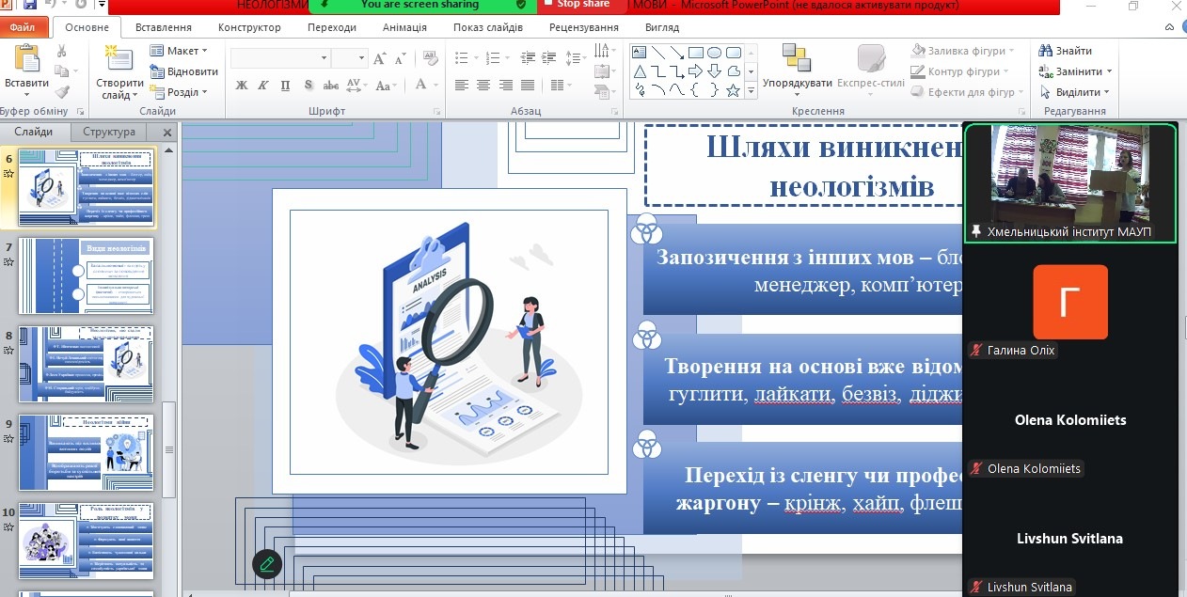
Task: Click the green pen annotation icon
Action: (267, 563)
